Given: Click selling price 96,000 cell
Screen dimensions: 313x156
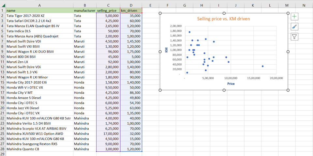Looking at the screenshot, I should [108, 52].
